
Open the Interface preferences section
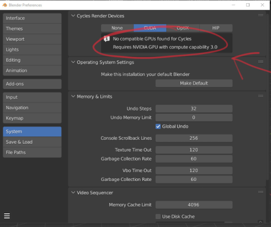click(x=32, y=18)
